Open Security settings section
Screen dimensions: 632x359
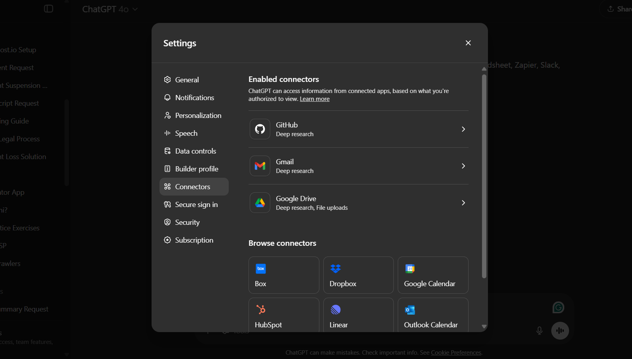194,222
